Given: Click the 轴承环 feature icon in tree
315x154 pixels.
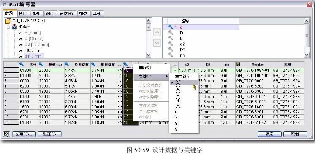Looking at the screenshot, I should point(14,27).
